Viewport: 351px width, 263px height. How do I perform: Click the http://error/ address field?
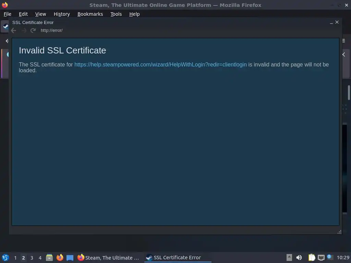51,30
